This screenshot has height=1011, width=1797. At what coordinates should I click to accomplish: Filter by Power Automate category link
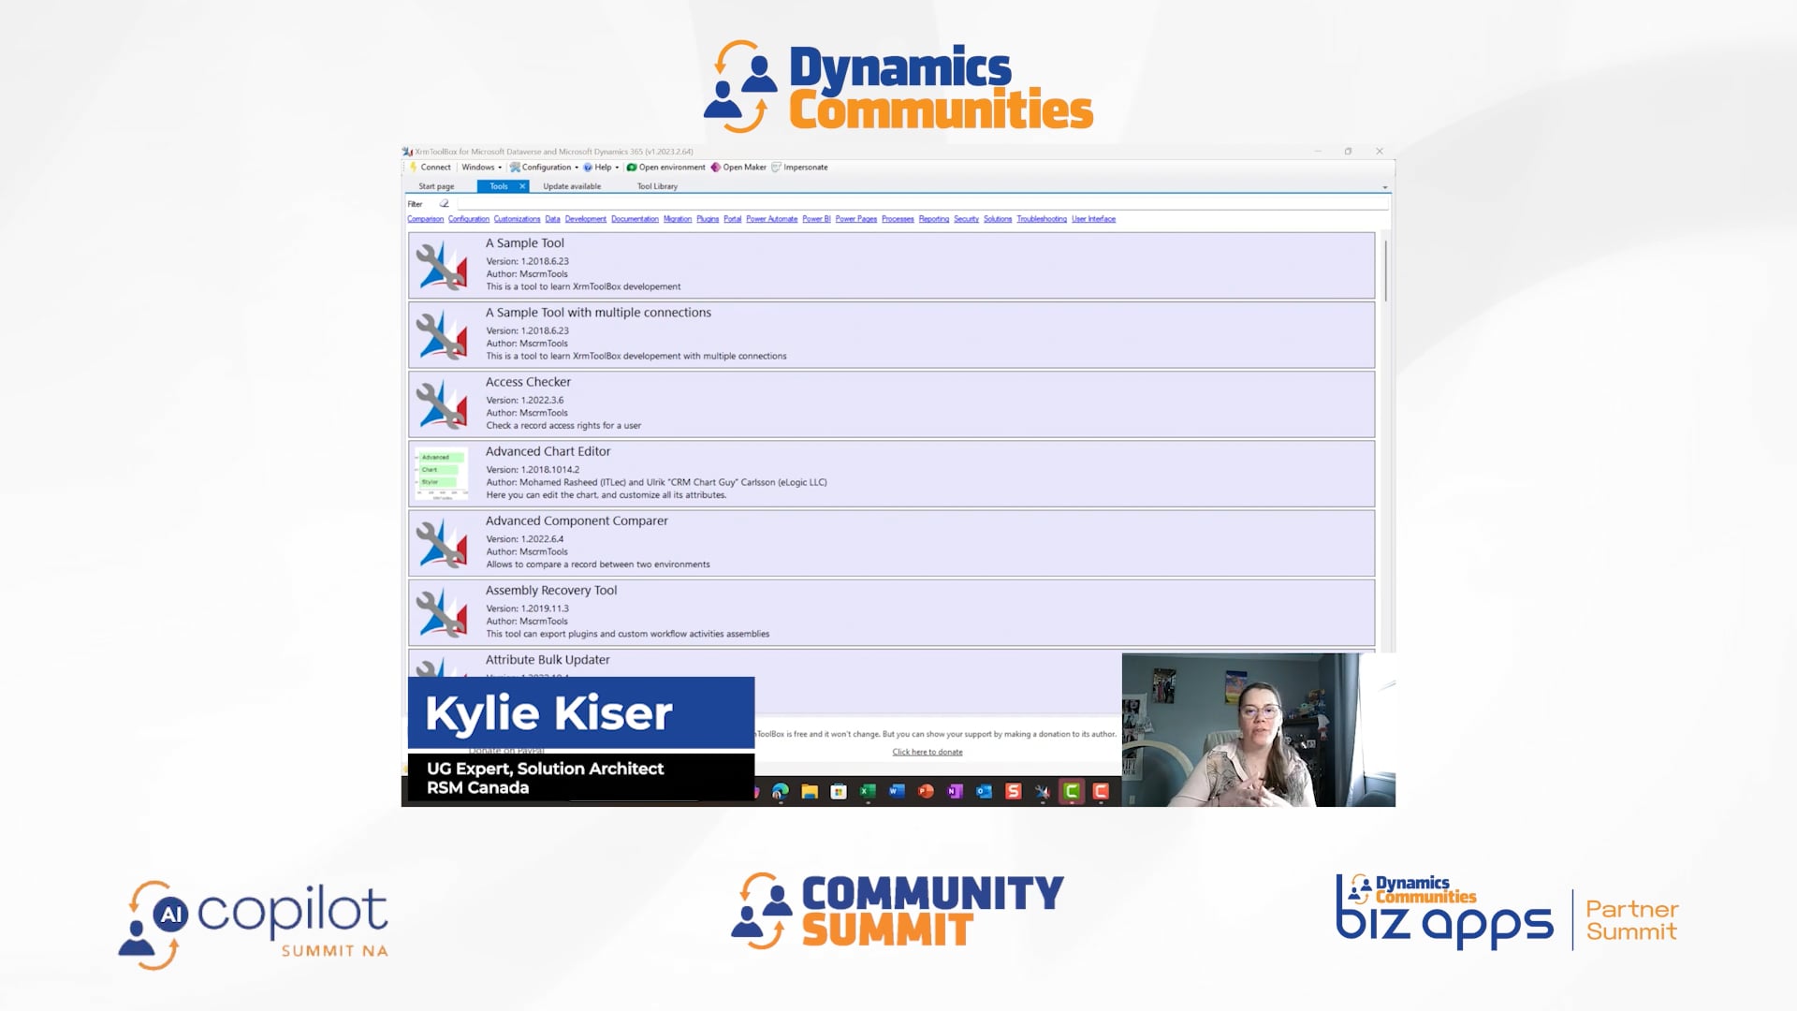click(x=771, y=219)
